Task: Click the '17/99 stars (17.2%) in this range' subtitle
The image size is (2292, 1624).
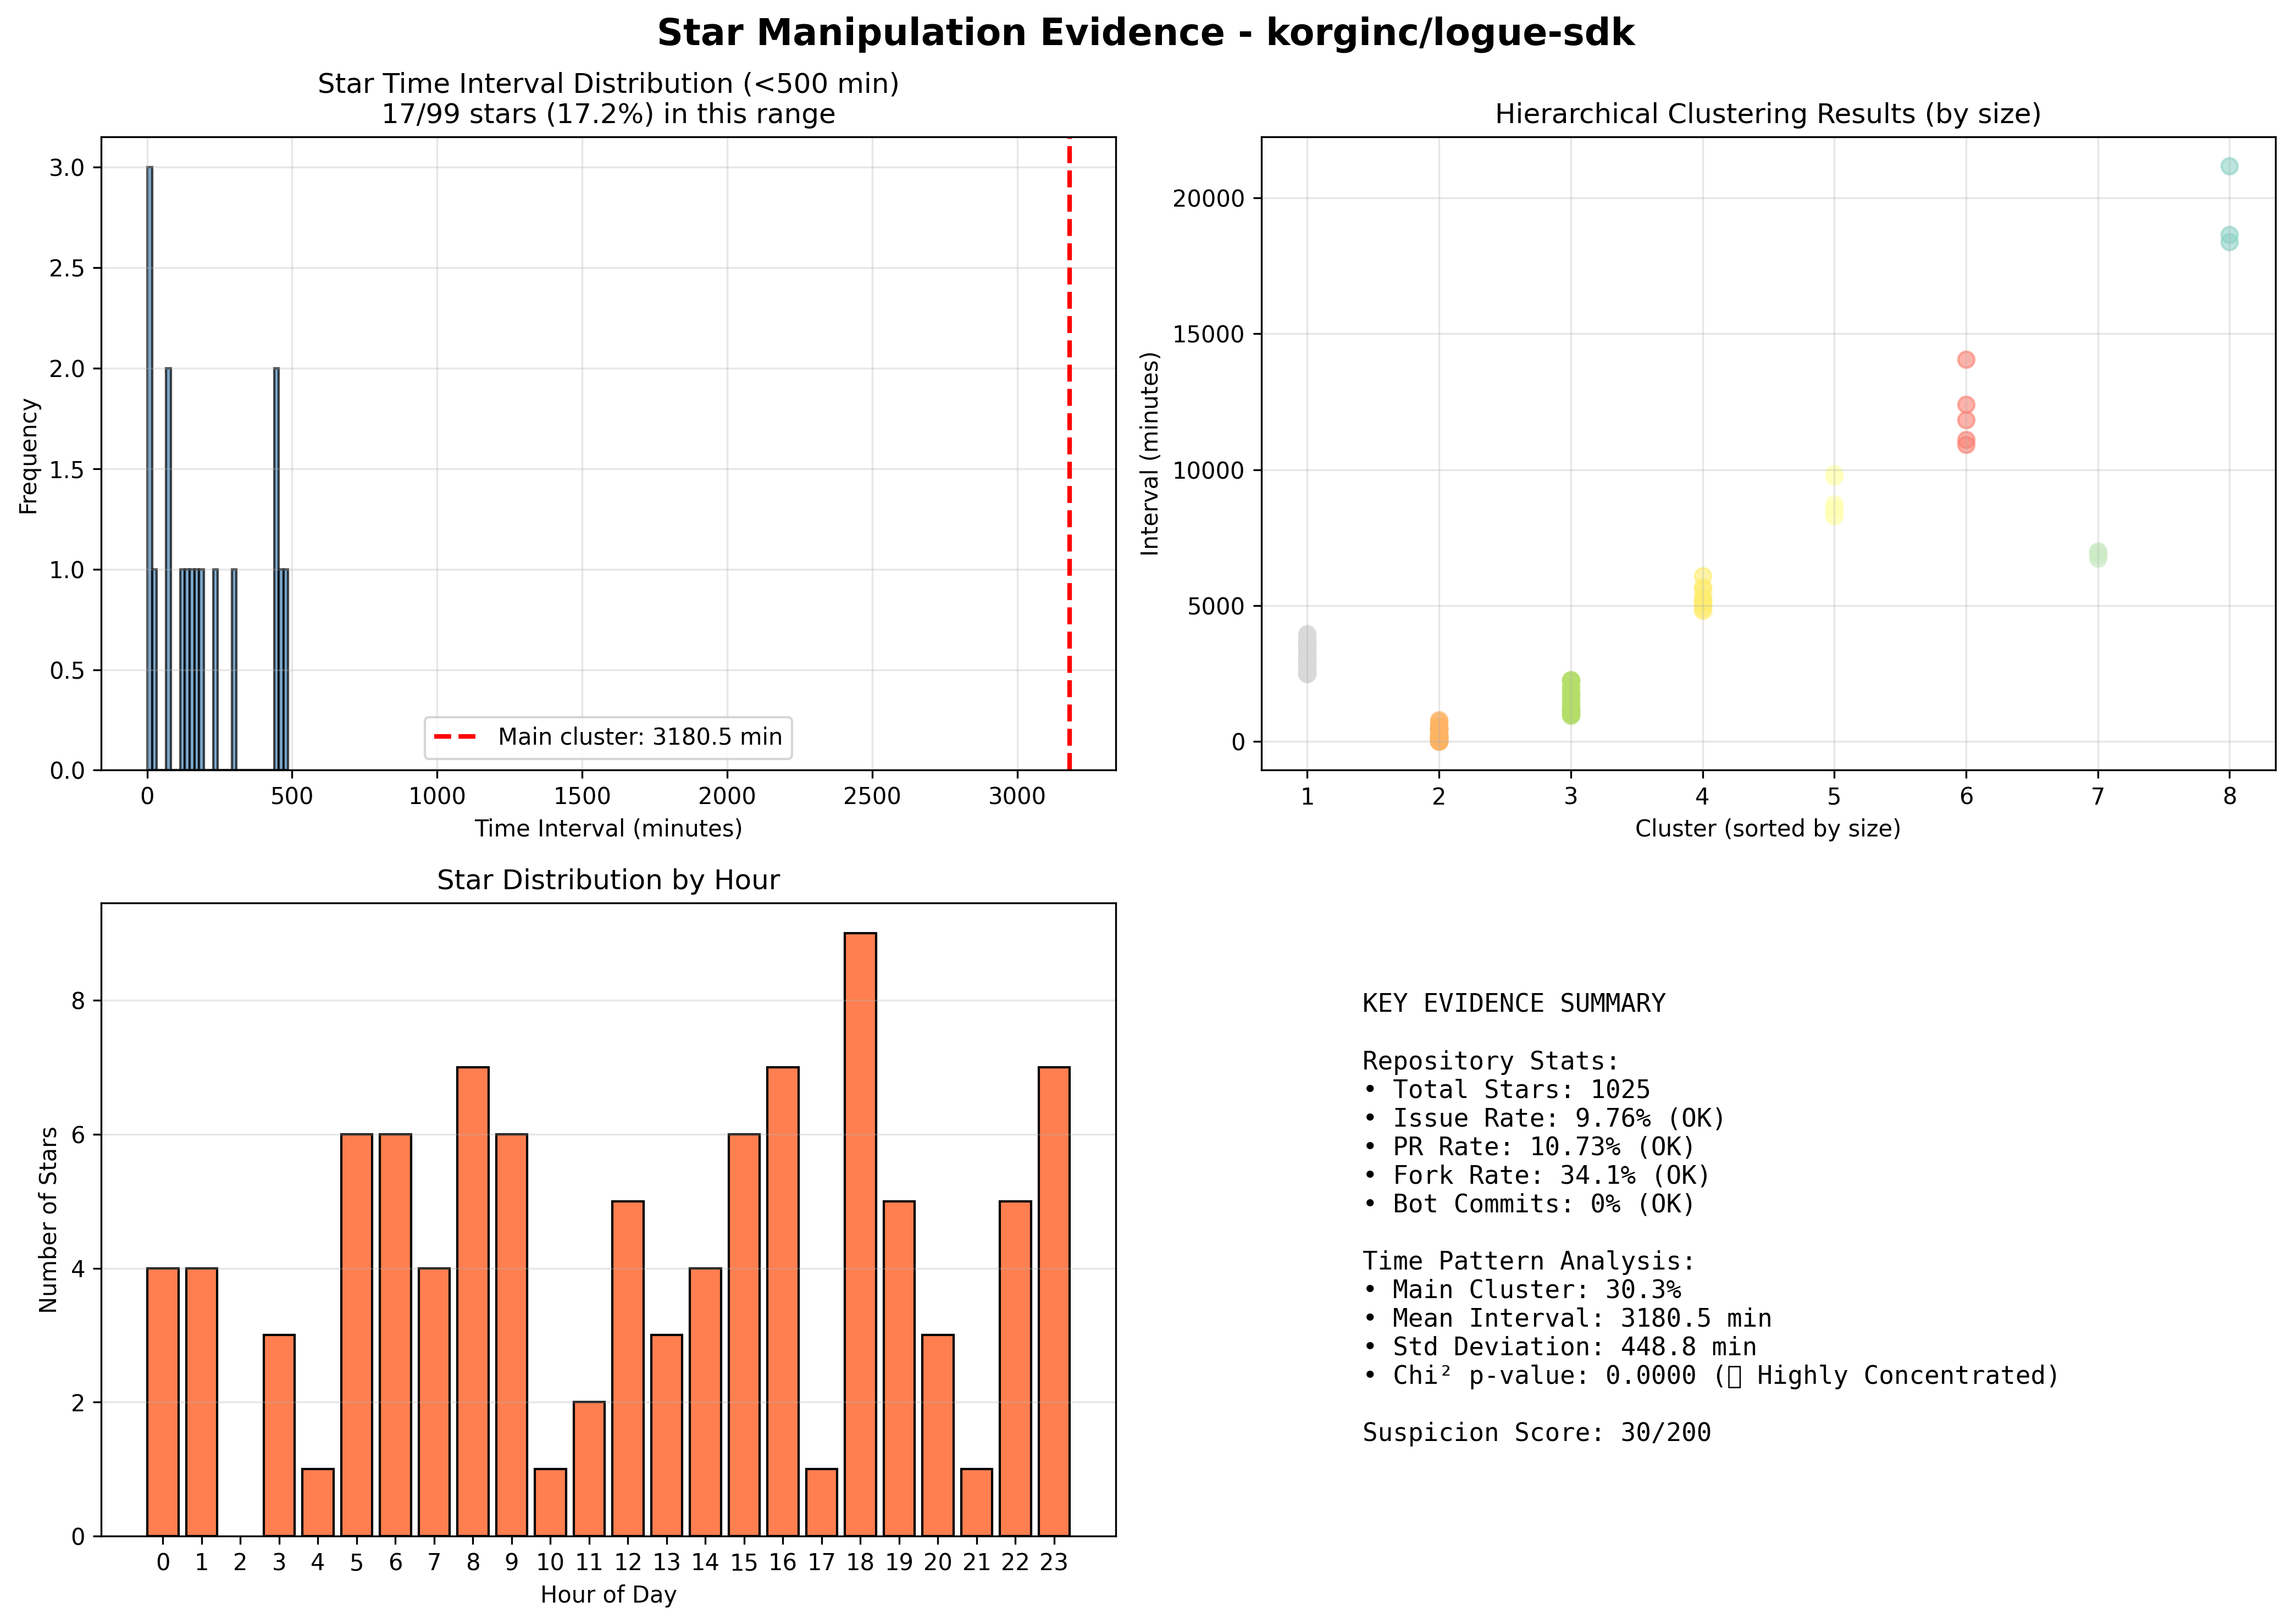Action: pos(608,114)
